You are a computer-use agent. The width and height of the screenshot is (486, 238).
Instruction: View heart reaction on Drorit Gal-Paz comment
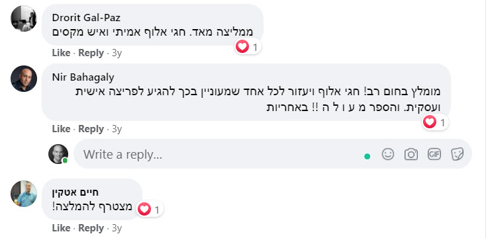[248, 47]
